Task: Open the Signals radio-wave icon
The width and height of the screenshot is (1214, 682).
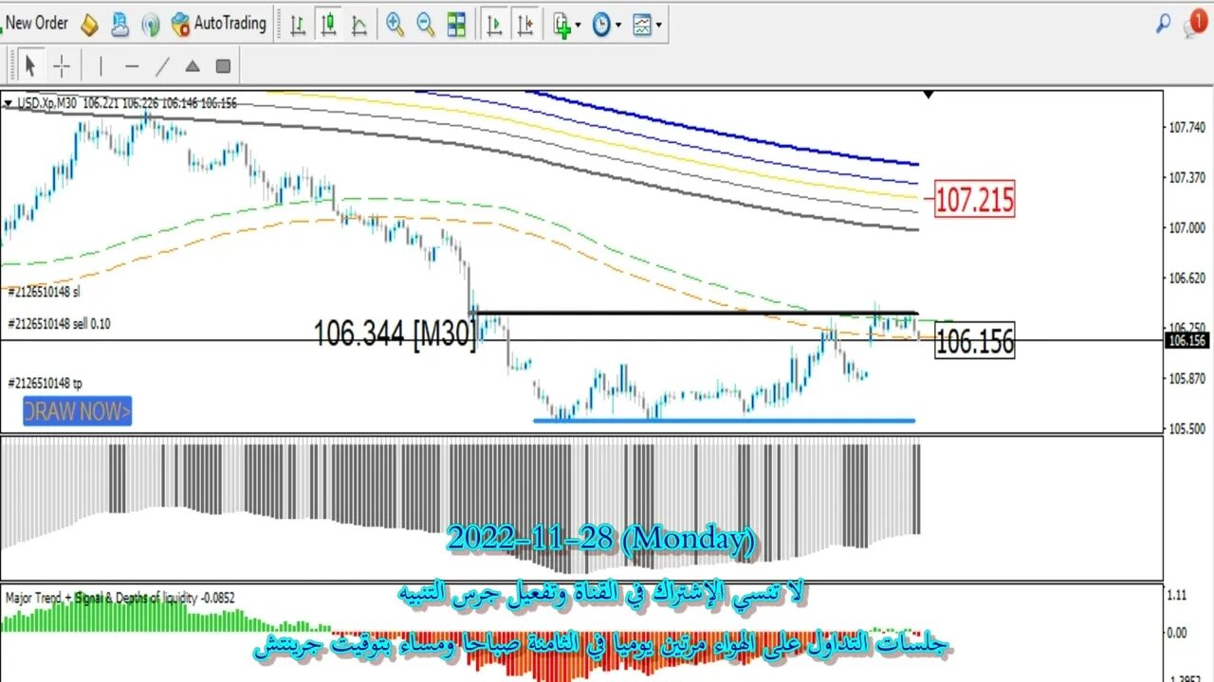Action: tap(150, 26)
